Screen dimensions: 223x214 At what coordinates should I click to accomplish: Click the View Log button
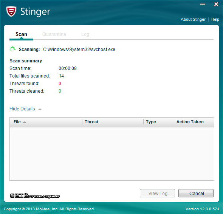158,193
